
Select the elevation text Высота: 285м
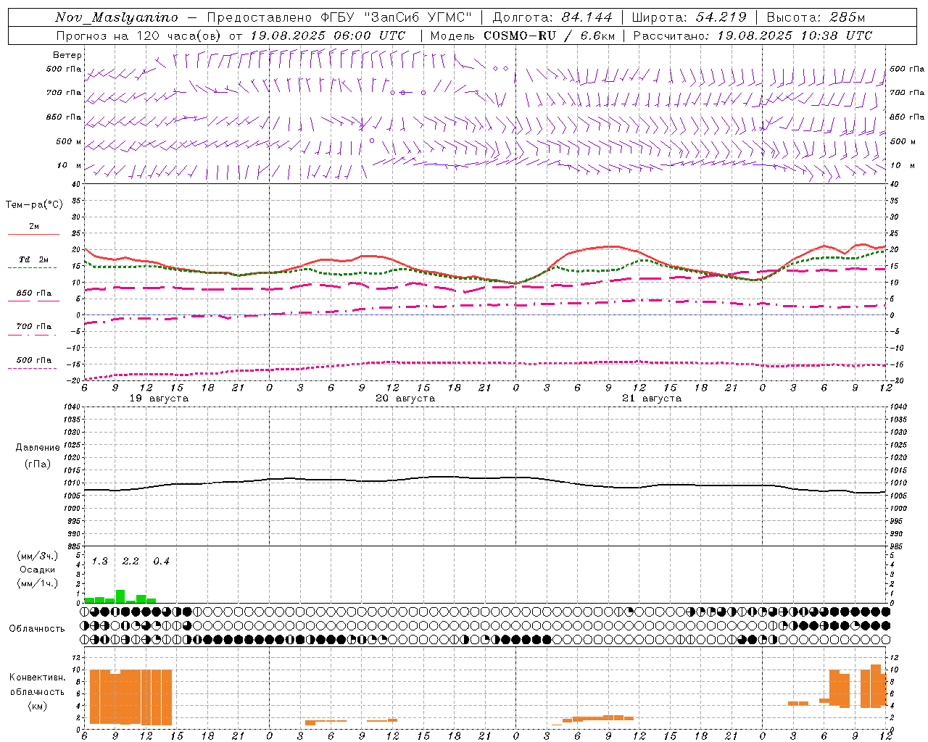[816, 17]
